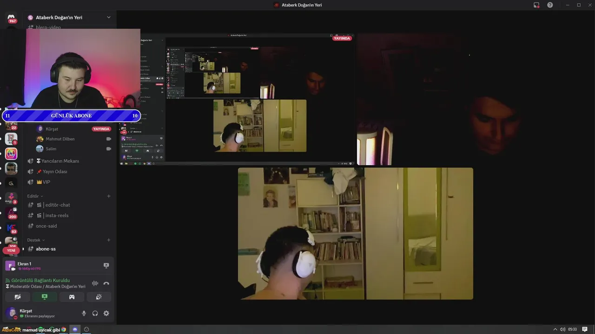Show hidden system tray icons
Viewport: 595px width, 334px height.
[555, 329]
